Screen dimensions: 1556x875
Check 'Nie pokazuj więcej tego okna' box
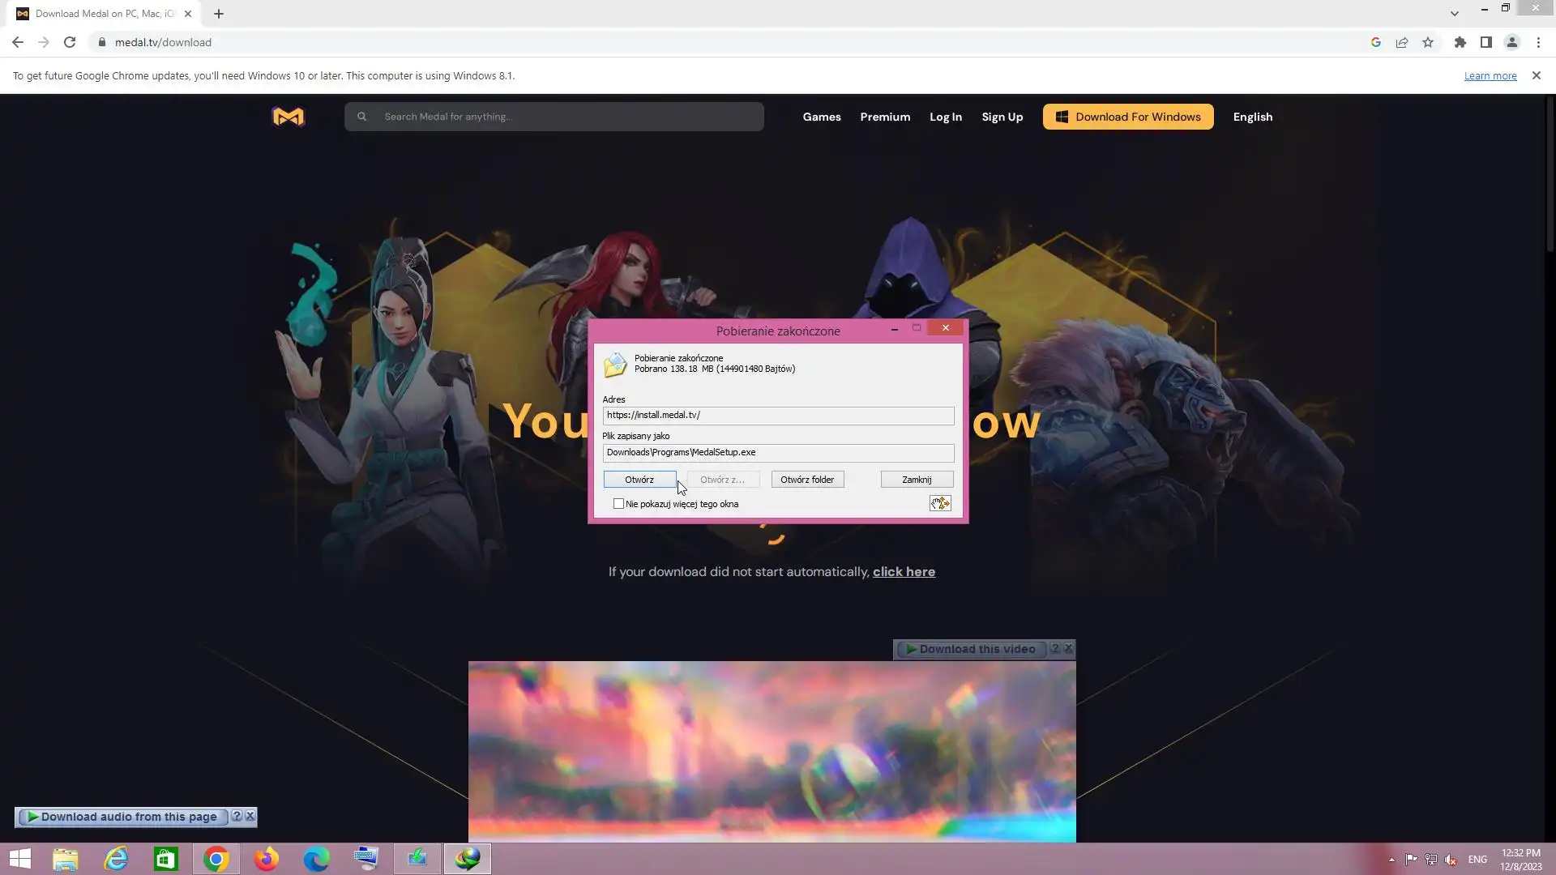click(x=619, y=504)
